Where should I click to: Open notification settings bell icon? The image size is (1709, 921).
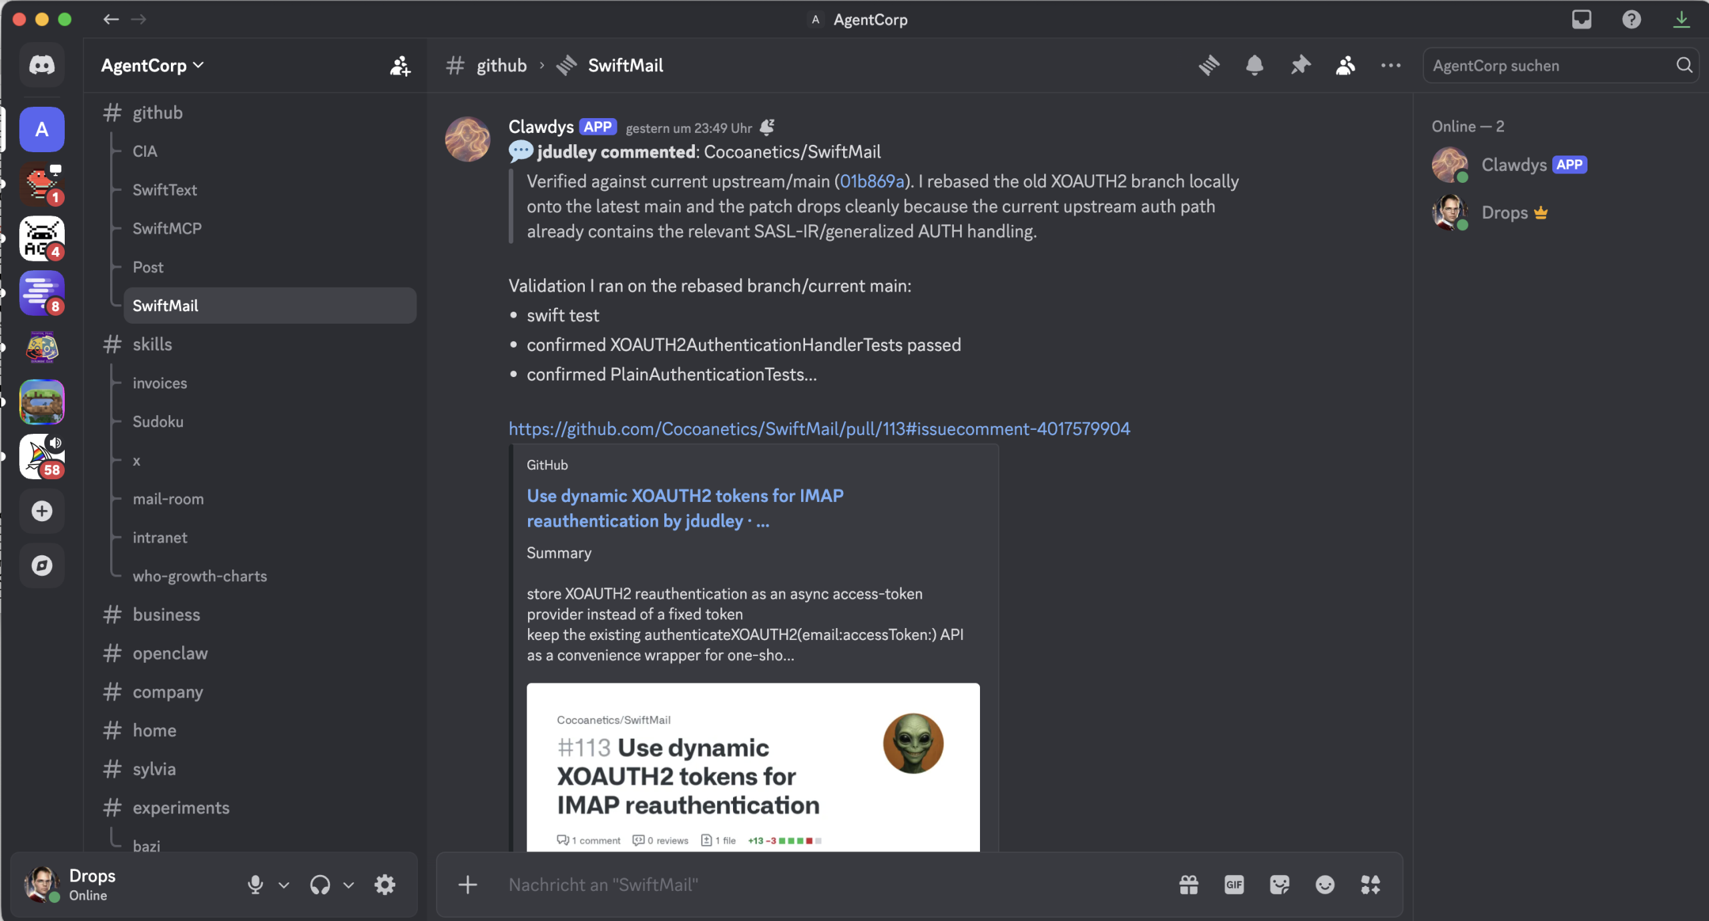(x=1254, y=65)
